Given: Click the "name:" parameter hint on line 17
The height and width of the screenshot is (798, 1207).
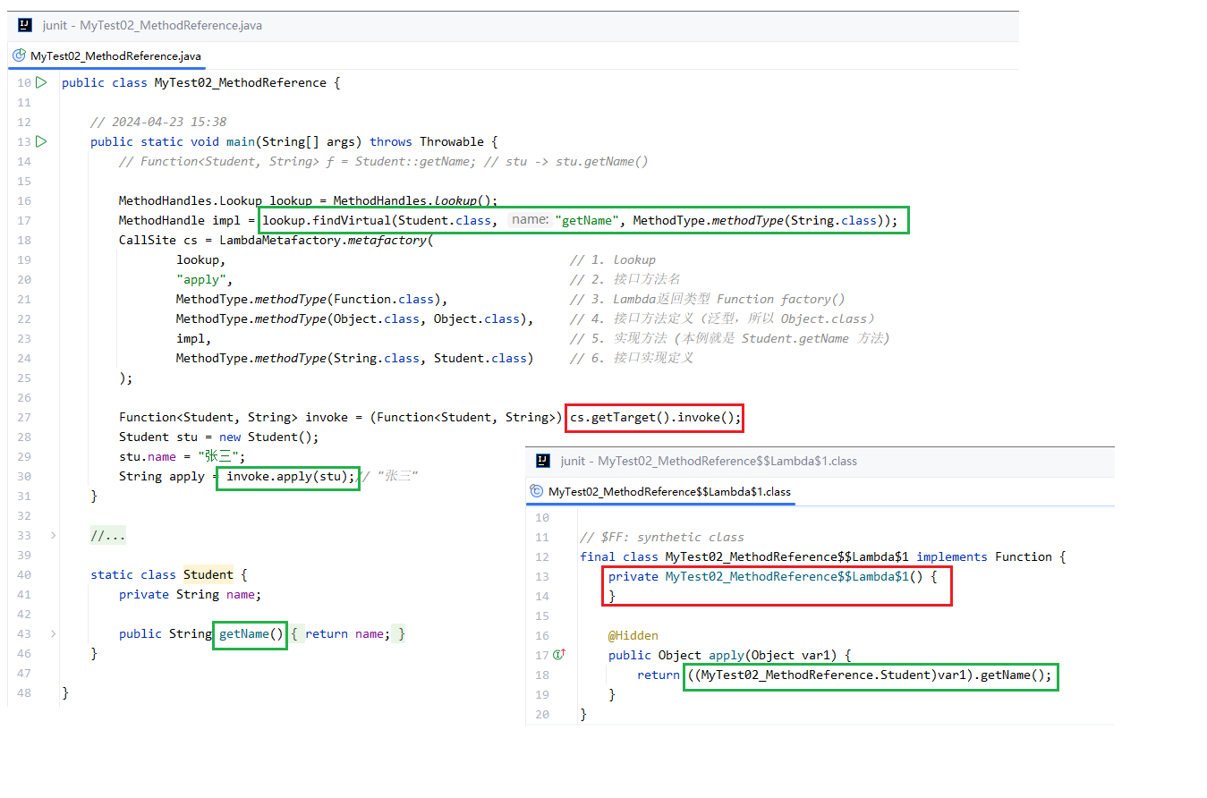Looking at the screenshot, I should click(x=529, y=220).
